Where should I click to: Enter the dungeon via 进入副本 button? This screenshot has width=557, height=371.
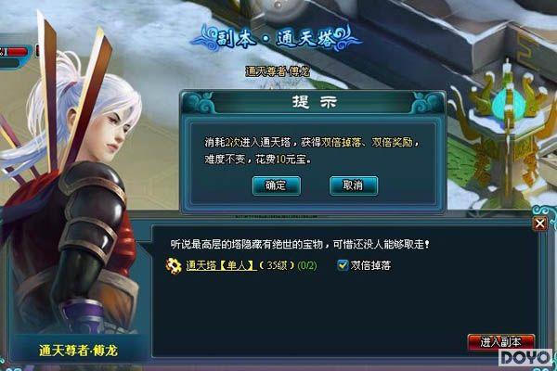point(501,342)
